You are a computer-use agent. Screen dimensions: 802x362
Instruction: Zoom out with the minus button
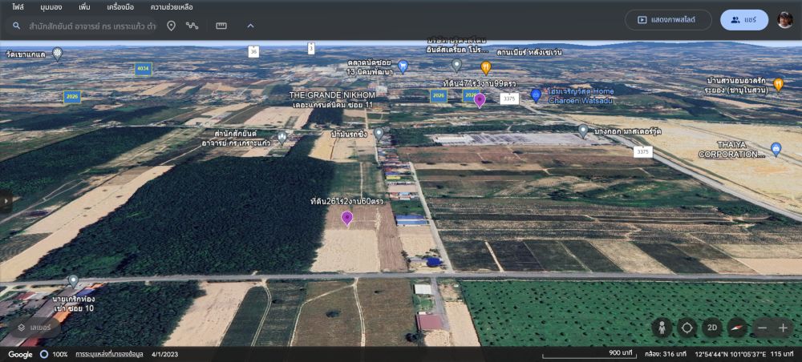click(x=762, y=328)
